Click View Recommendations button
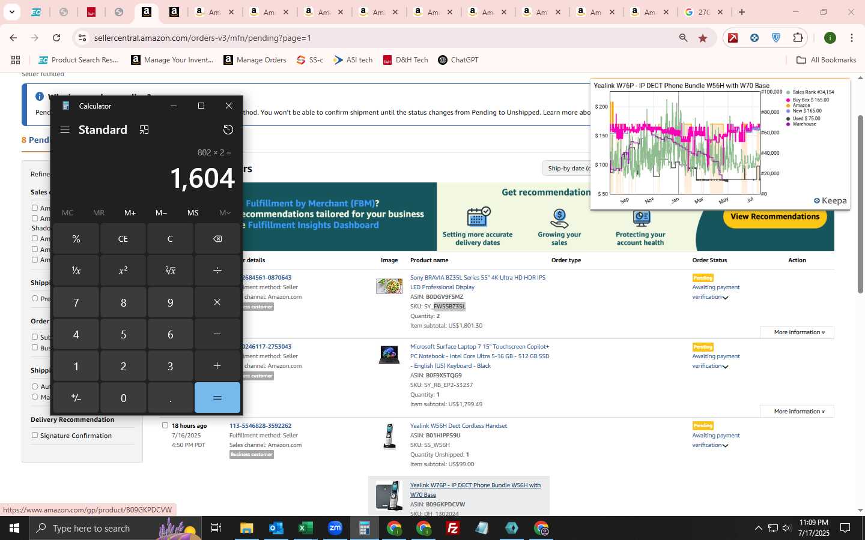The height and width of the screenshot is (540, 865). (775, 217)
